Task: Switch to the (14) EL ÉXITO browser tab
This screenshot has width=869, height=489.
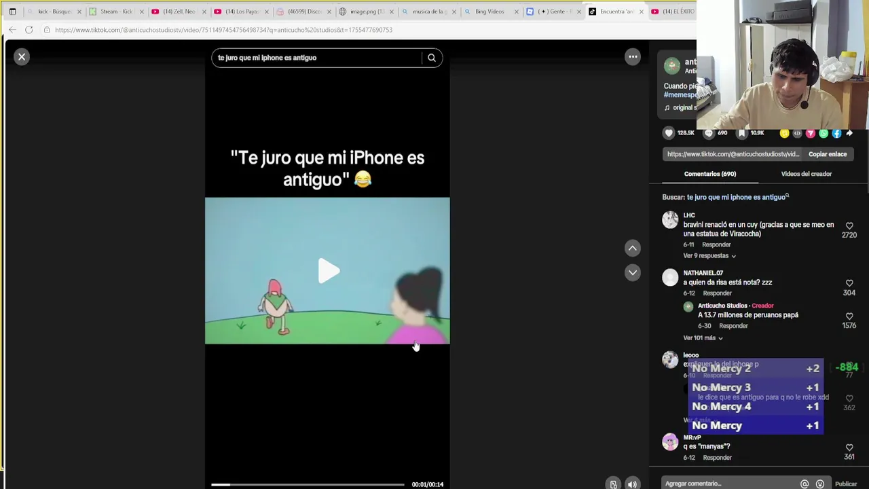Action: click(x=672, y=12)
